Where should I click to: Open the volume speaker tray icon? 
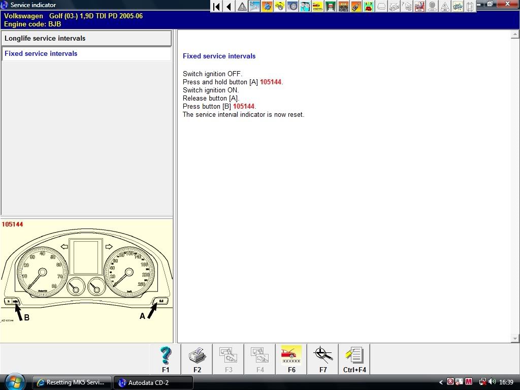coord(492,382)
